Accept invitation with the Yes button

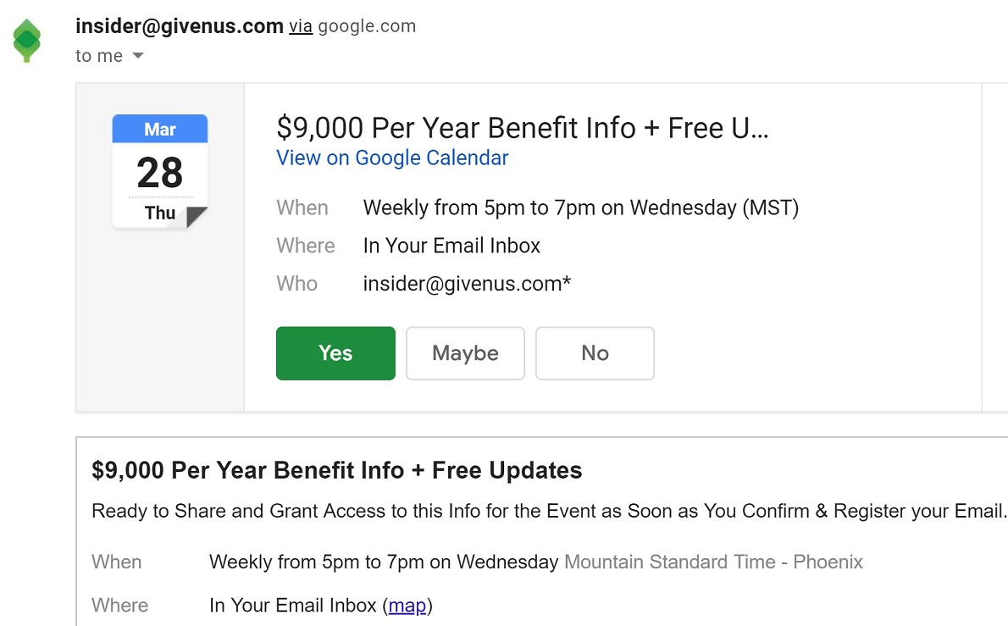point(335,353)
